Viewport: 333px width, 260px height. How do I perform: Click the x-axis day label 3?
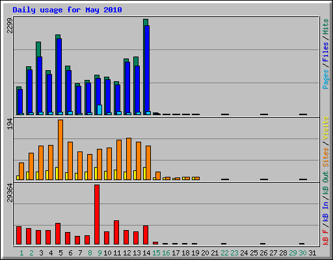point(41,253)
